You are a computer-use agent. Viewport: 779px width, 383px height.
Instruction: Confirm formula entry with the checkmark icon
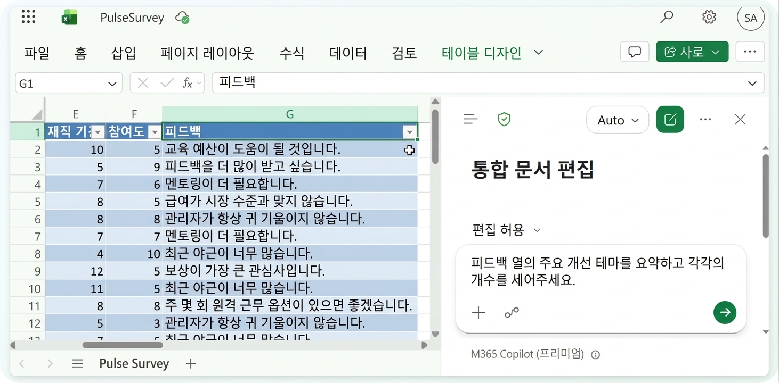(167, 83)
